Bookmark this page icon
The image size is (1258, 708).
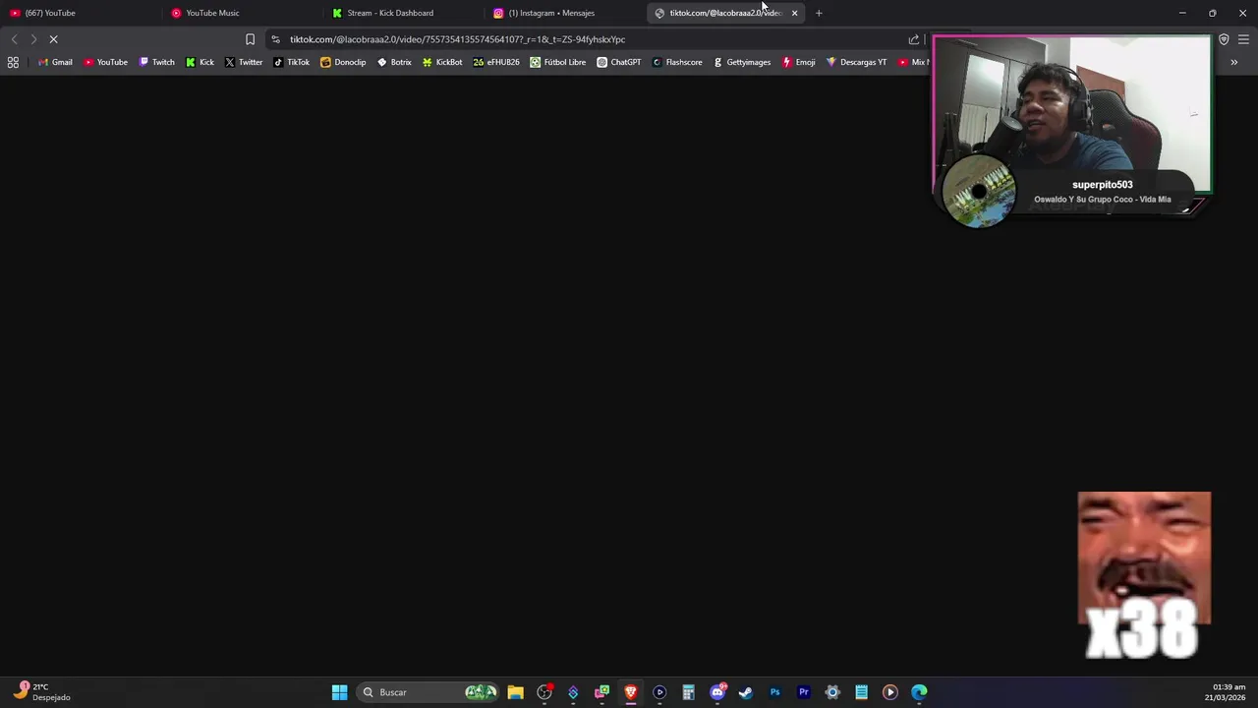(250, 39)
